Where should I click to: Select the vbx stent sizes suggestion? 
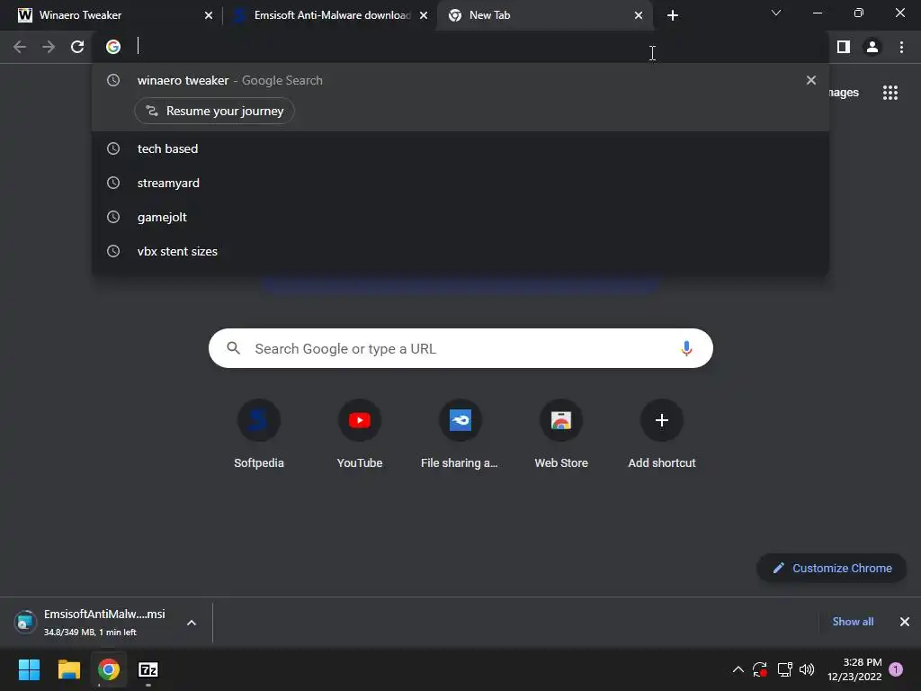(460, 251)
